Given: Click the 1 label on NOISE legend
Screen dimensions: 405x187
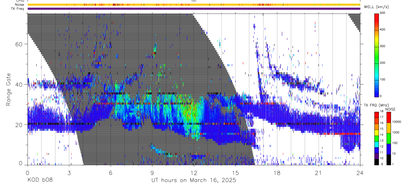Looking at the screenshot, I should click(393, 164).
